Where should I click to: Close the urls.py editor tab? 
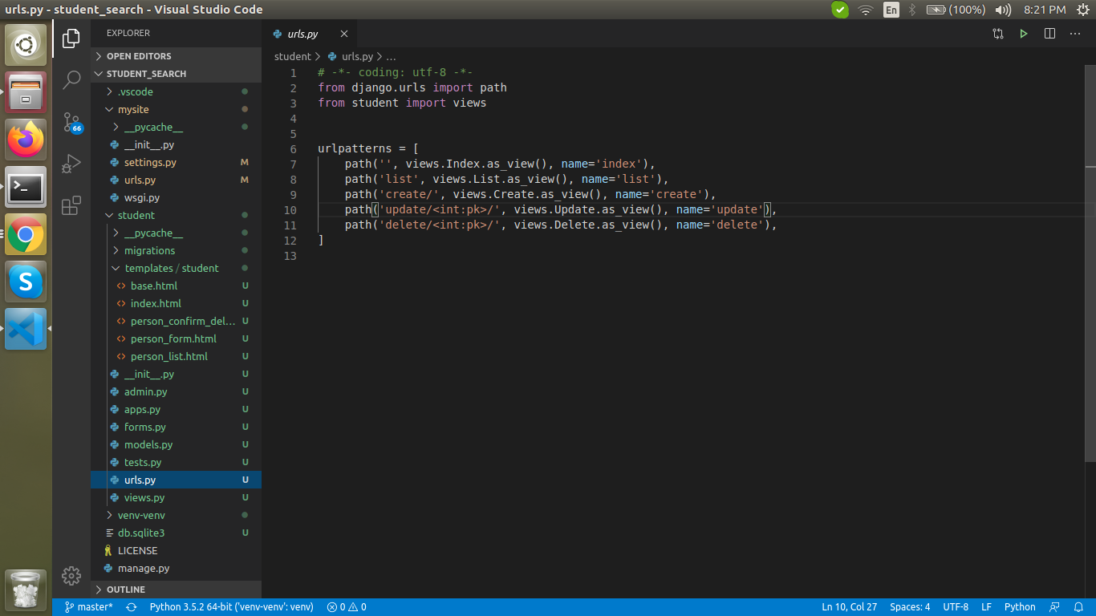tap(344, 34)
